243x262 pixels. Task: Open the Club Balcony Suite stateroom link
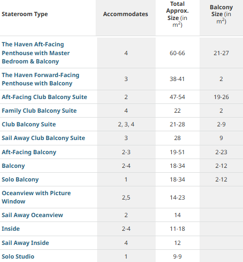click(x=29, y=124)
